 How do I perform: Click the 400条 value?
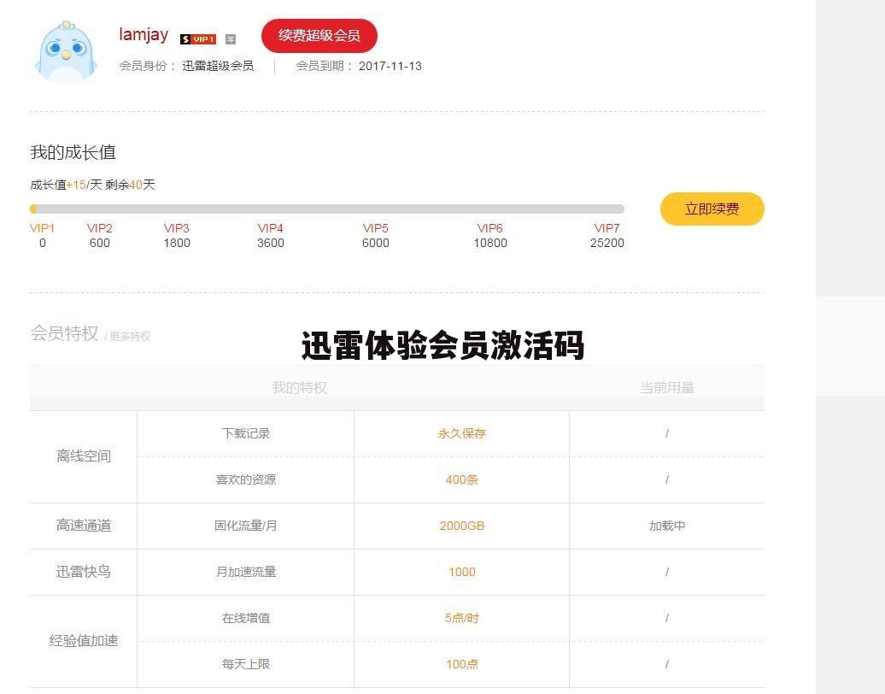pos(461,480)
